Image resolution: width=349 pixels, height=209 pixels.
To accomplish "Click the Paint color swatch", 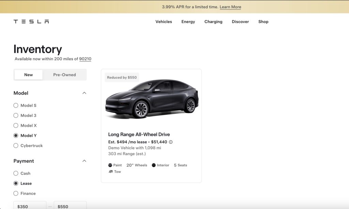I will click(110, 165).
